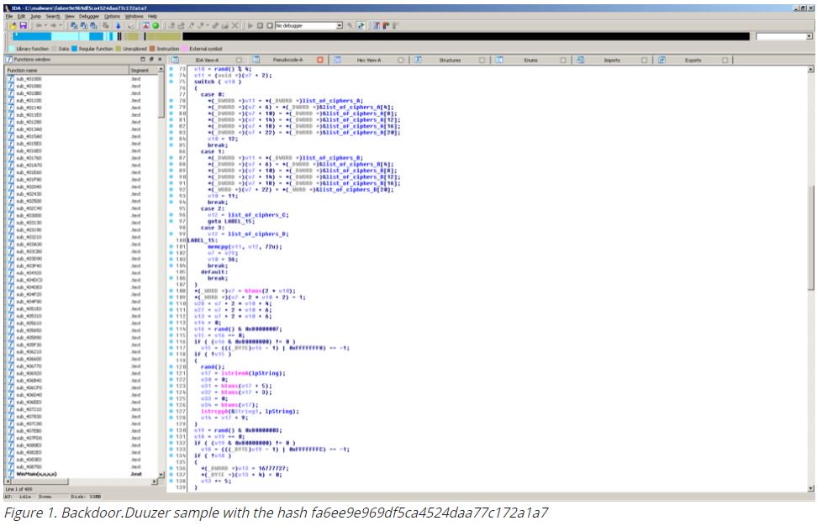The image size is (817, 526).
Task: Open the jump back history dropdown arrow
Action: [x=45, y=25]
